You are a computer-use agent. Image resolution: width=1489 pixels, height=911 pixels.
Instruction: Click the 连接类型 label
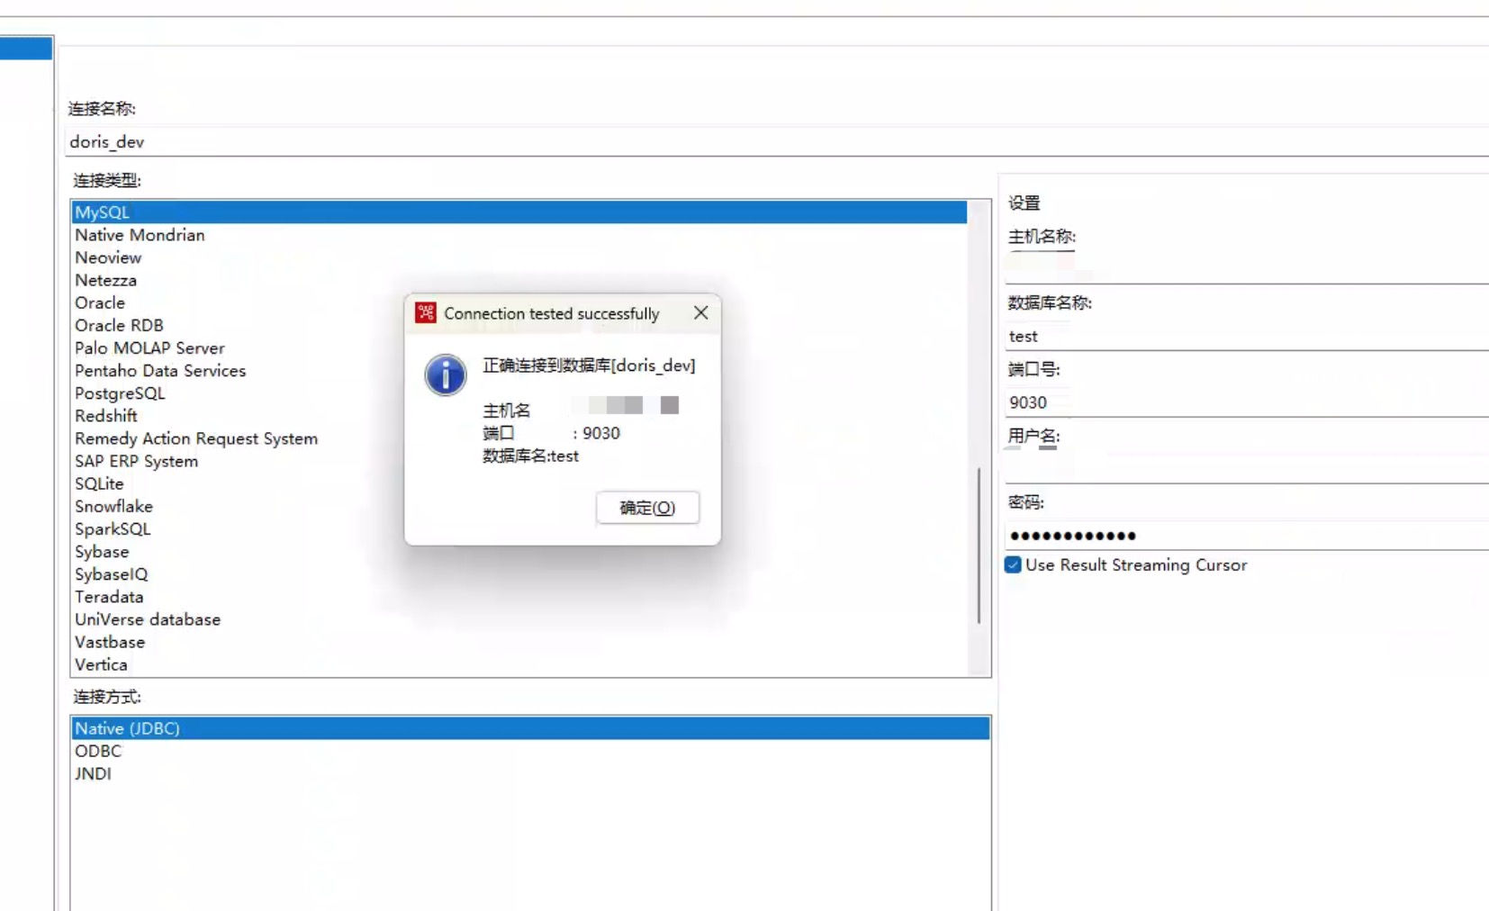tap(107, 180)
